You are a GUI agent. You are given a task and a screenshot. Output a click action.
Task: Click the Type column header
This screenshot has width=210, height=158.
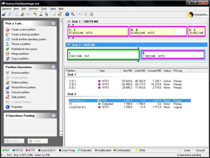click(x=109, y=70)
